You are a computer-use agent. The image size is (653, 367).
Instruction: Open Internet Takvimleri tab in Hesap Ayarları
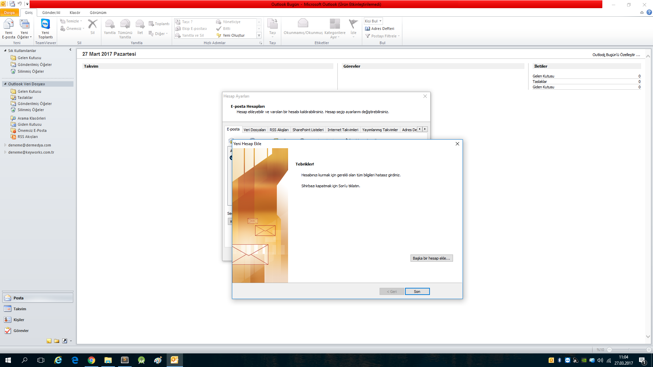[343, 130]
